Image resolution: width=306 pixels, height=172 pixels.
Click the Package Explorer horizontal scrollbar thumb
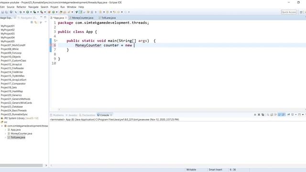[x=21, y=165]
